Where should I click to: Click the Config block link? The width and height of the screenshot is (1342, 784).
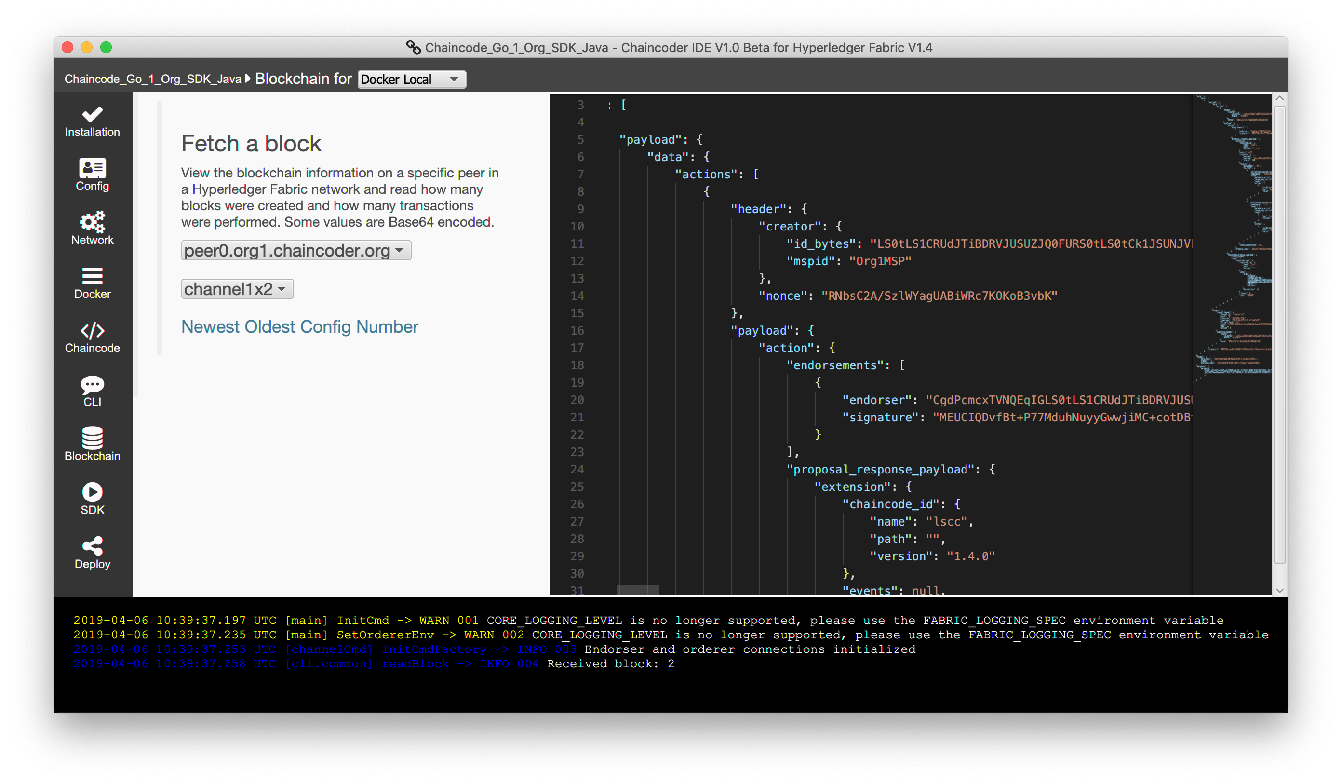pyautogui.click(x=325, y=326)
